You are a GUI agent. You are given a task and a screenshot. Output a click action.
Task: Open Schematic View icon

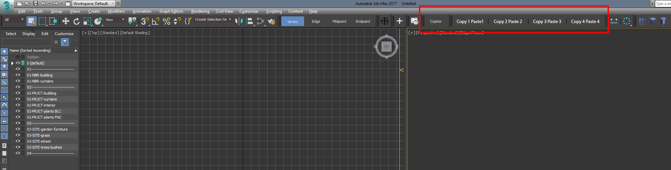[260, 21]
